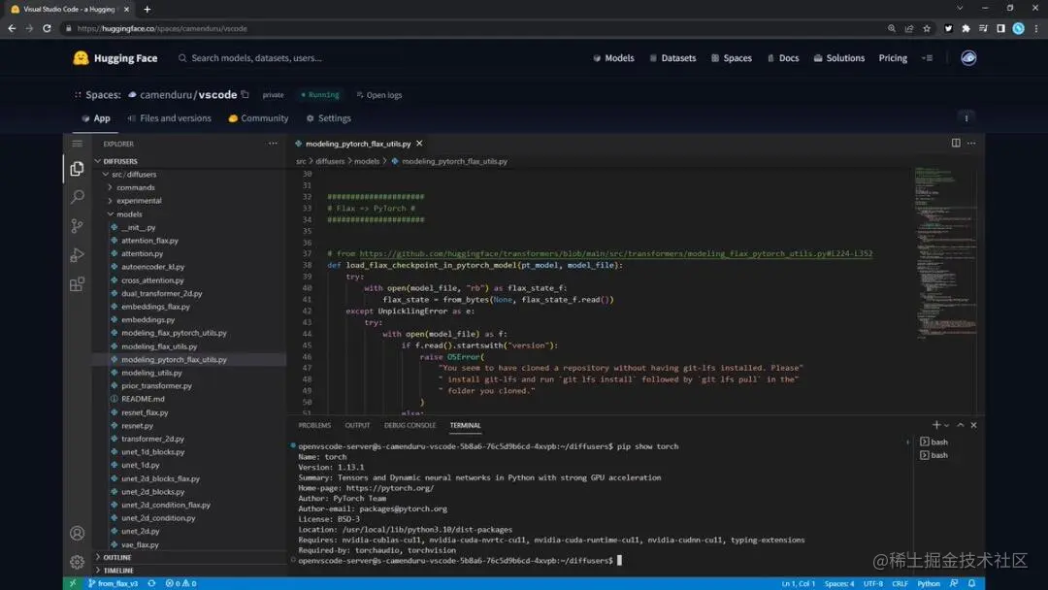Open the Extensions view

pos(77,284)
